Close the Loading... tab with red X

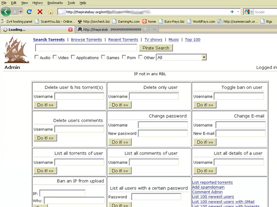pyautogui.click(x=70, y=30)
